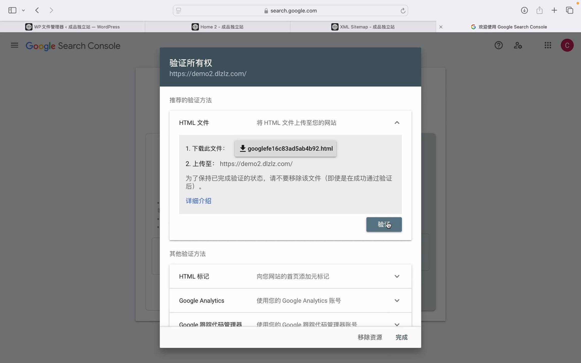This screenshot has width=581, height=363.
Task: Select the Google Search Console tab
Action: pos(509,27)
